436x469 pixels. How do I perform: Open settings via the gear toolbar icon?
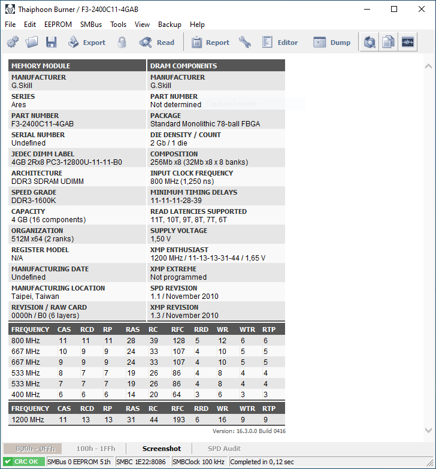[13, 42]
